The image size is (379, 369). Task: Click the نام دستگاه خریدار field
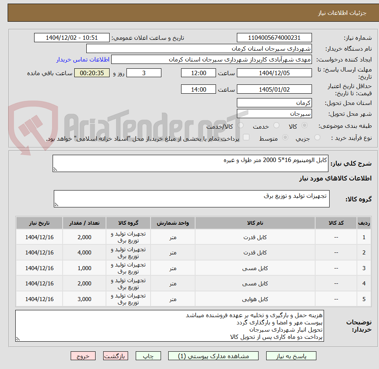click(199, 49)
